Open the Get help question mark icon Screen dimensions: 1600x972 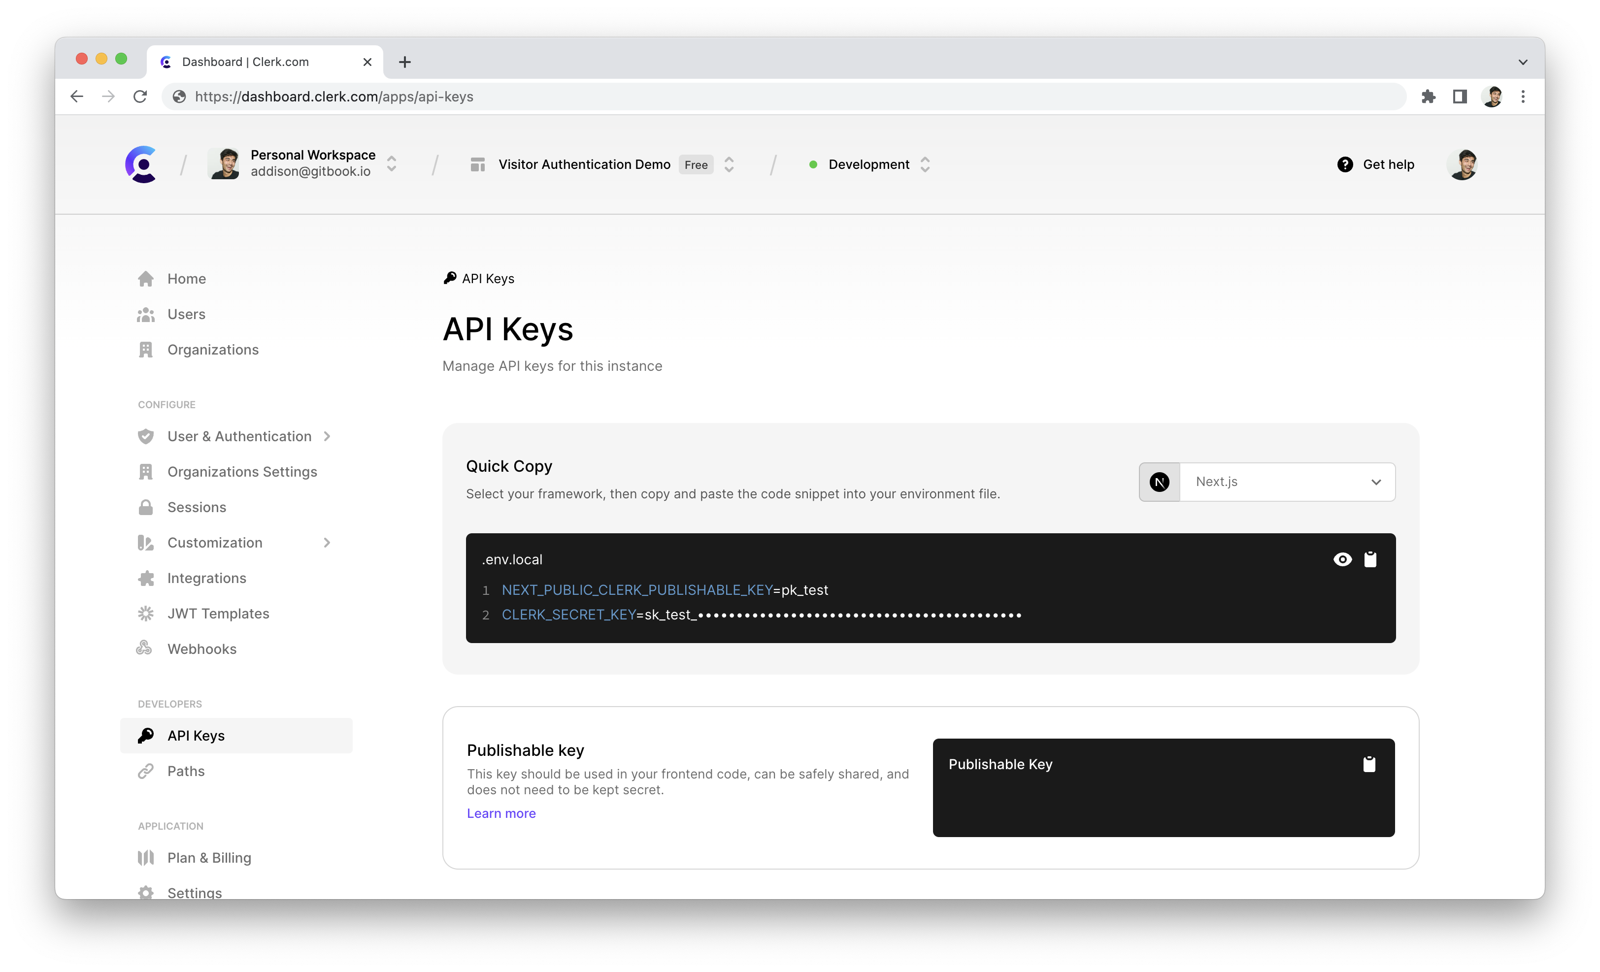coord(1345,164)
